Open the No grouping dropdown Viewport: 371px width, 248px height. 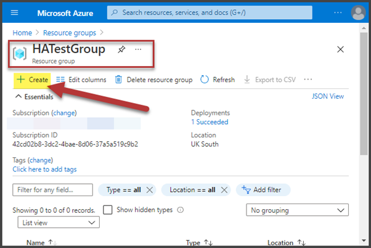297,210
